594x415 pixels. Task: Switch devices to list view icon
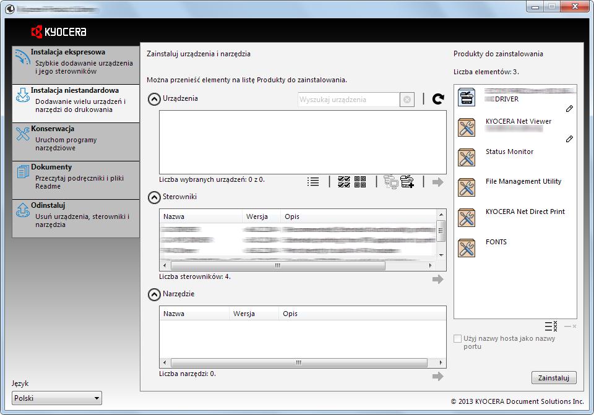pyautogui.click(x=313, y=182)
